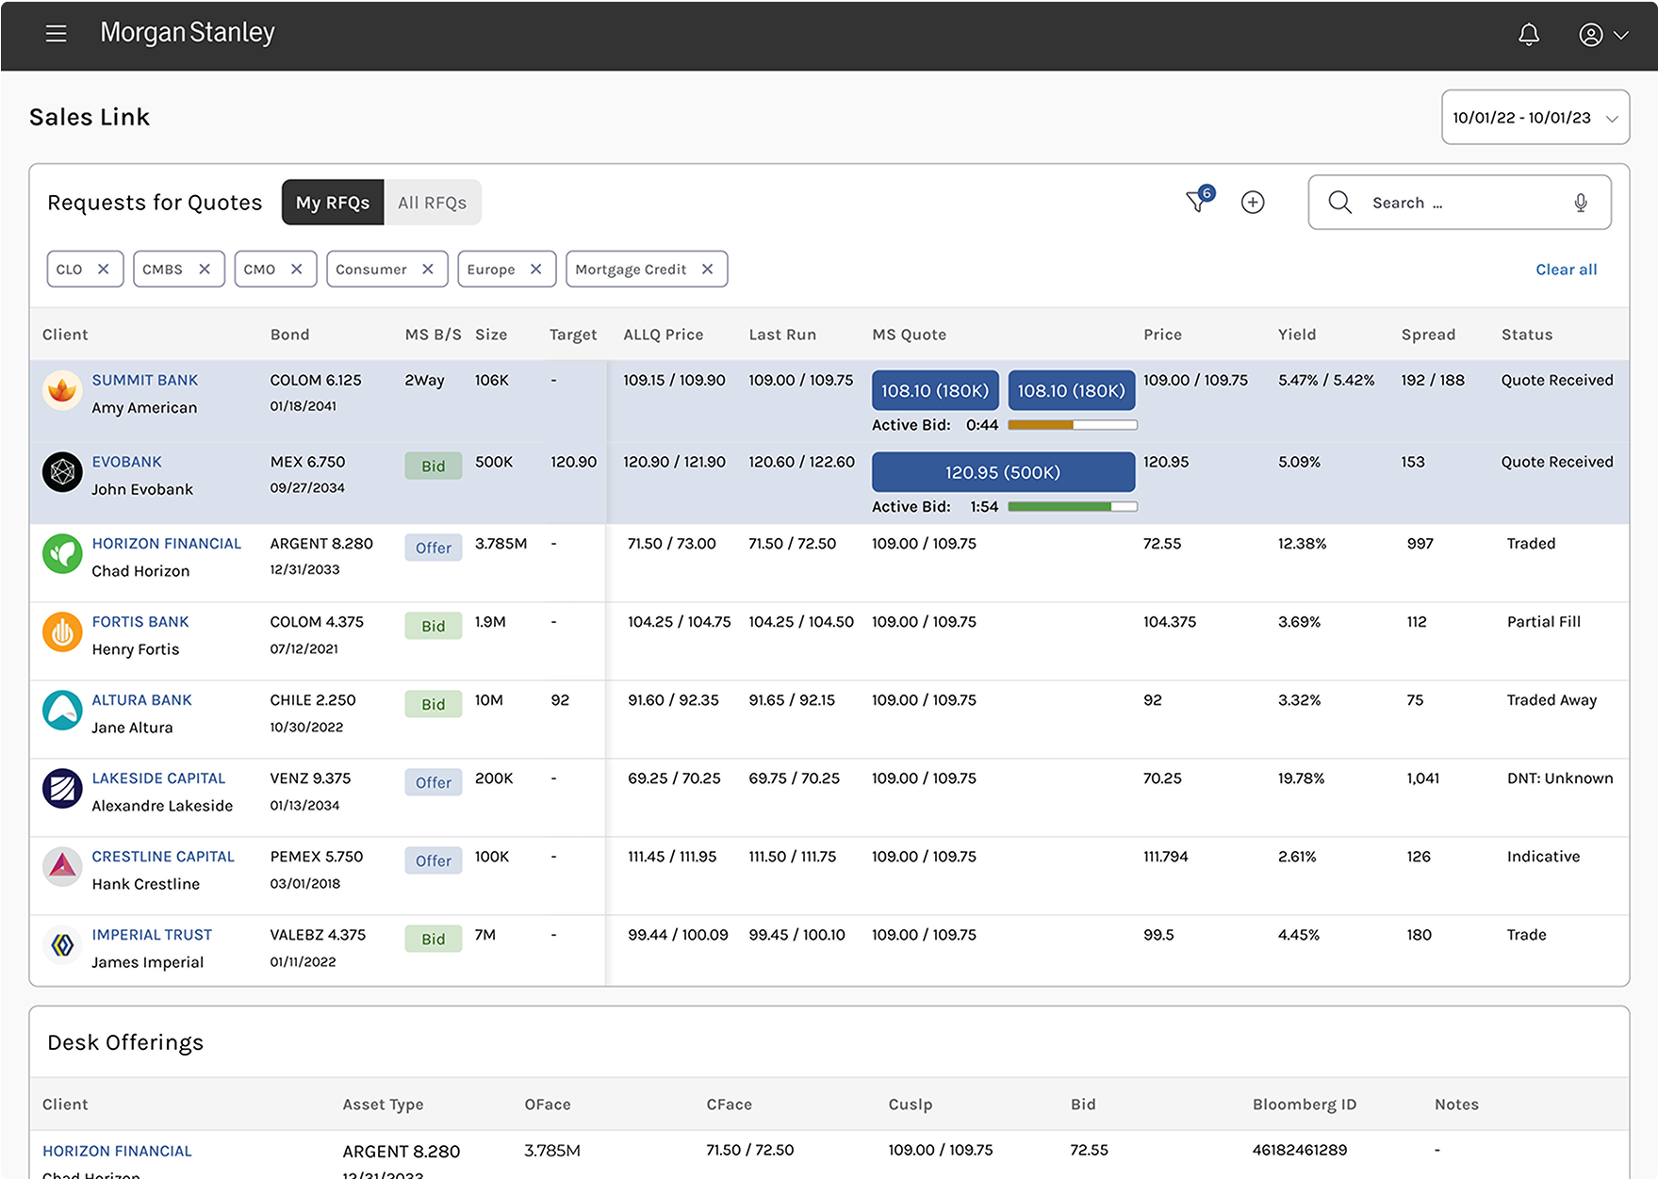Image resolution: width=1658 pixels, height=1179 pixels.
Task: Open the hamburger navigation menu
Action: pos(56,34)
